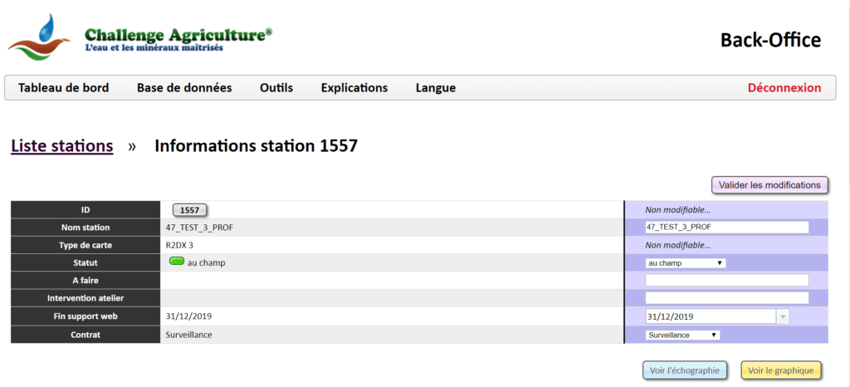Click the Fin support web date field
This screenshot has height=387, width=850.
[711, 316]
